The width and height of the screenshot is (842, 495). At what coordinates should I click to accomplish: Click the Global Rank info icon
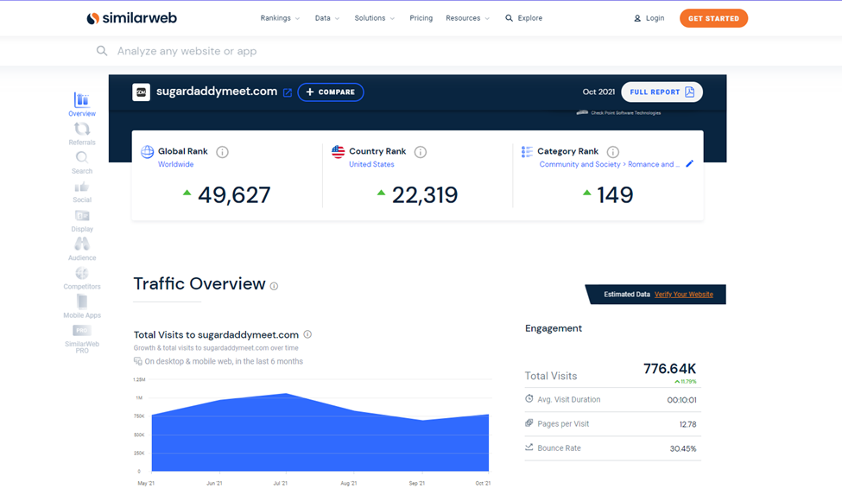222,152
